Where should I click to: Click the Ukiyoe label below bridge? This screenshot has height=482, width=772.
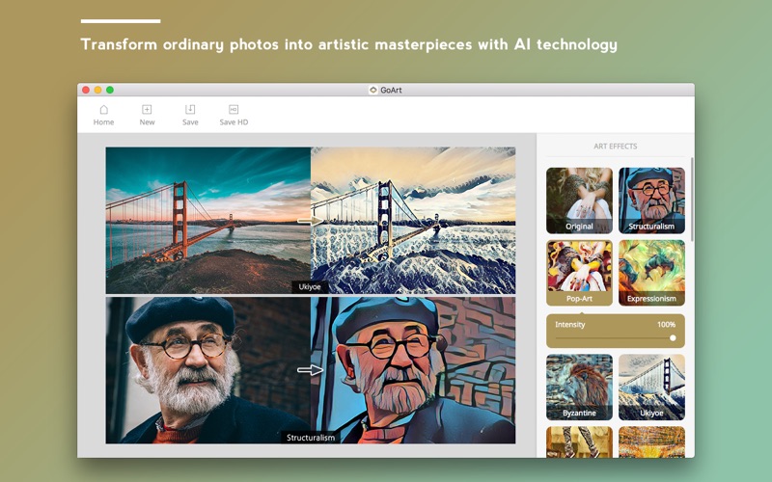[x=310, y=287]
